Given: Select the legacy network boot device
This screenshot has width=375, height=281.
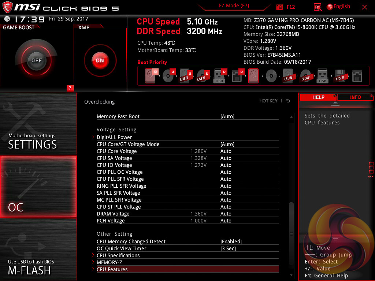Looking at the screenshot, I should click(x=357, y=76).
